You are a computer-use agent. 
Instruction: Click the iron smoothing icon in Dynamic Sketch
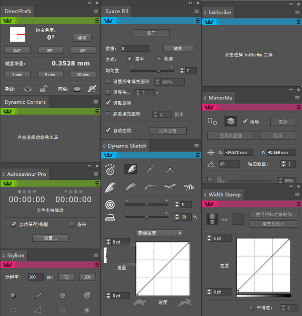(x=110, y=217)
